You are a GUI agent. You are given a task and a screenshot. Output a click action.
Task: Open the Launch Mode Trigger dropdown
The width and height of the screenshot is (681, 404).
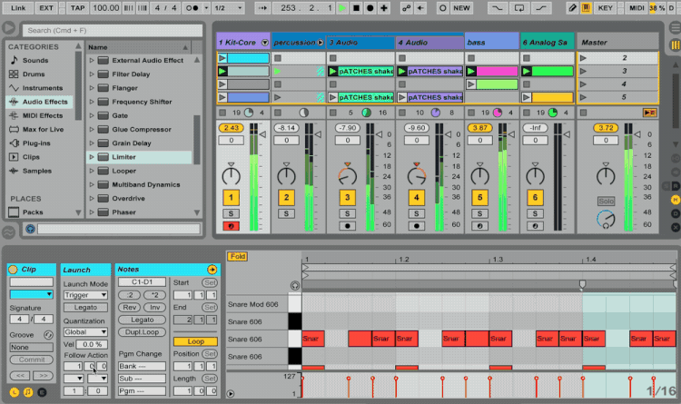point(84,295)
